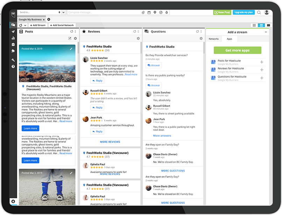Select the Google My Business tab
The width and height of the screenshot is (282, 215).
point(30,20)
